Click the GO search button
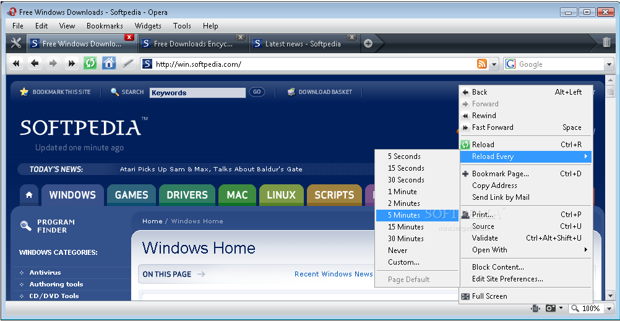The width and height of the screenshot is (620, 321). click(x=257, y=92)
